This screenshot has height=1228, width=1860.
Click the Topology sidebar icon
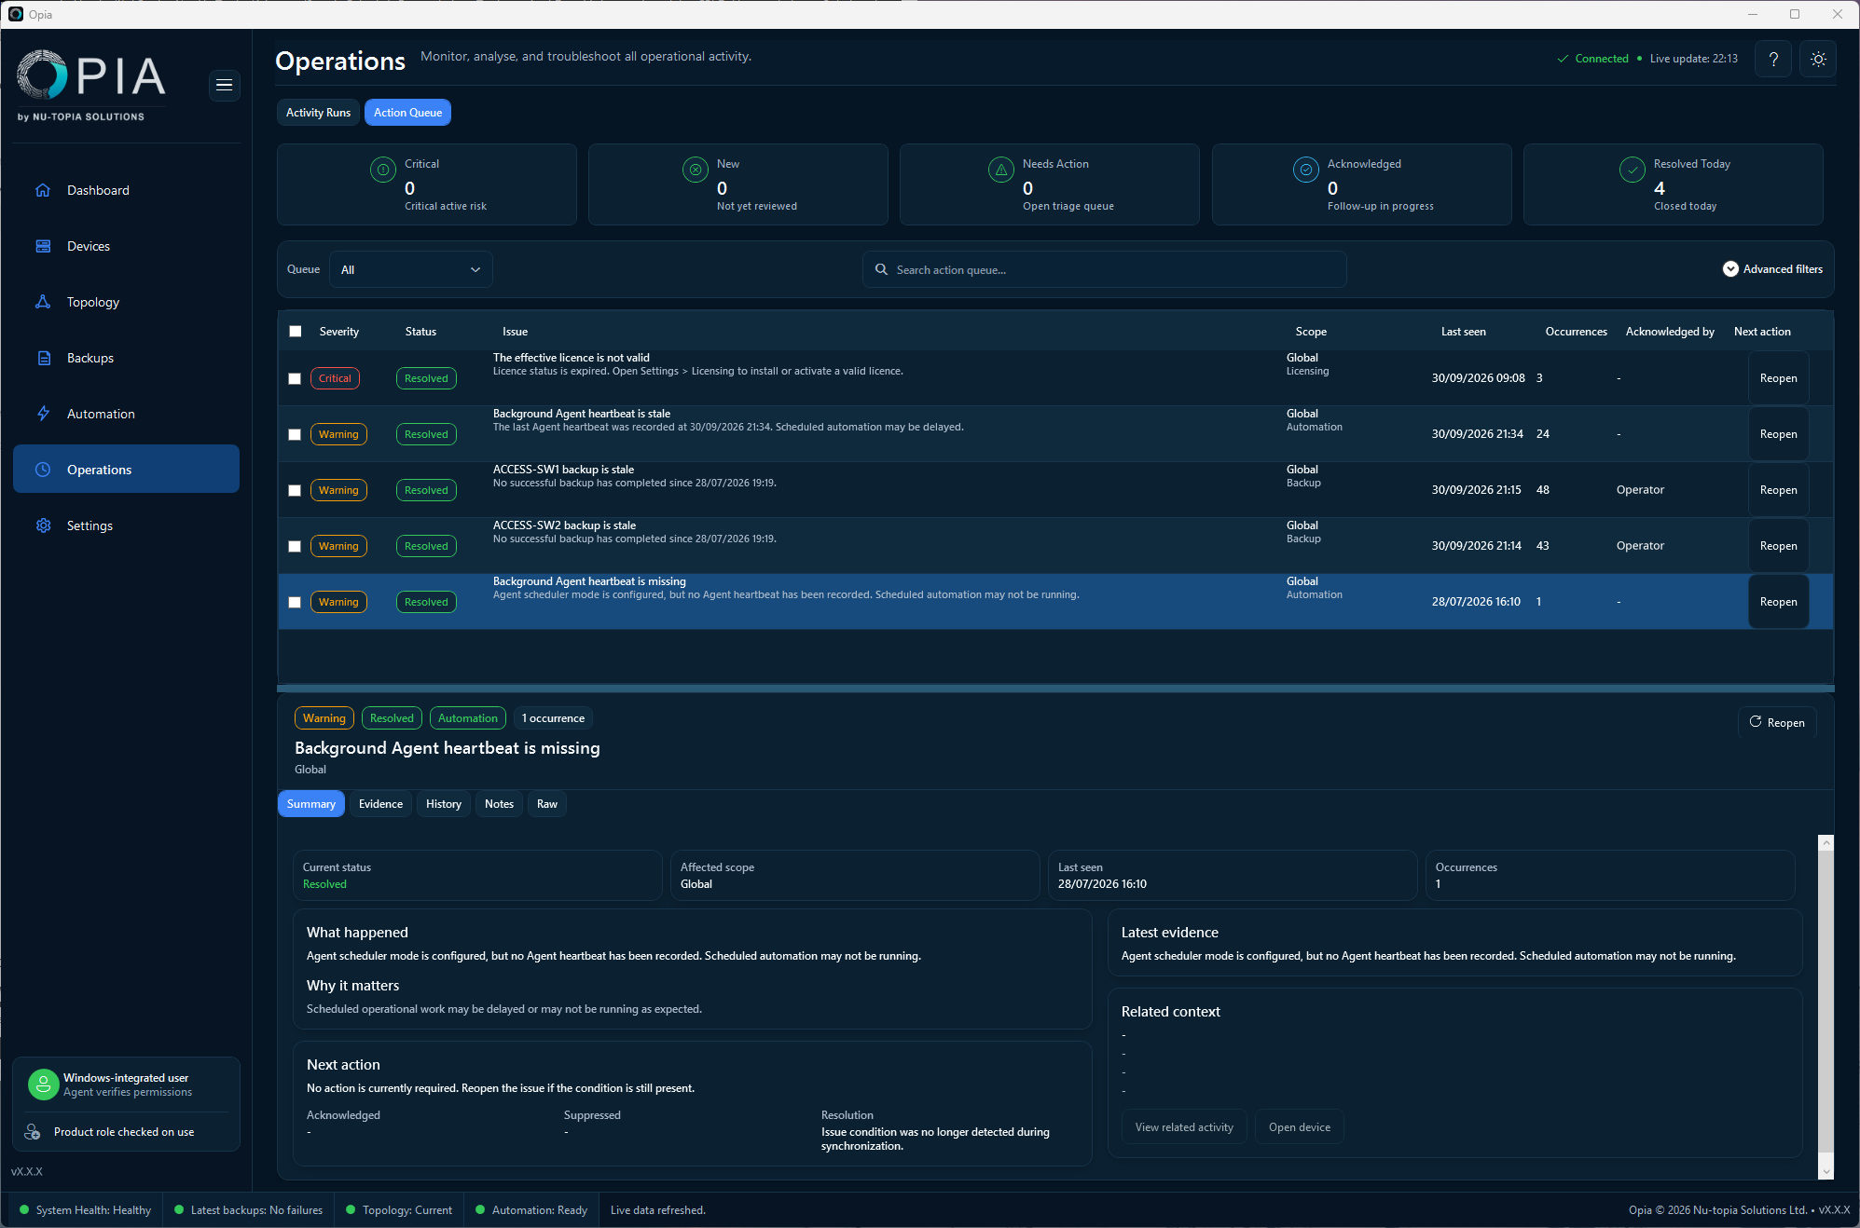pos(43,302)
